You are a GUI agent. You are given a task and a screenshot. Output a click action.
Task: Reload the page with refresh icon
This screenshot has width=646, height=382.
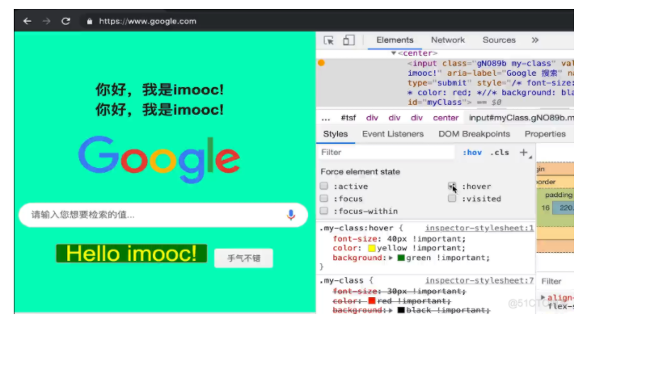[65, 21]
